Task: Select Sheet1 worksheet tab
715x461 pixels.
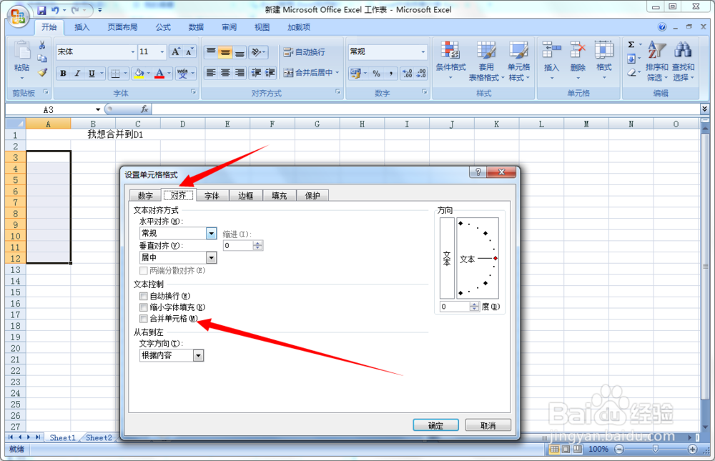Action: pos(62,437)
